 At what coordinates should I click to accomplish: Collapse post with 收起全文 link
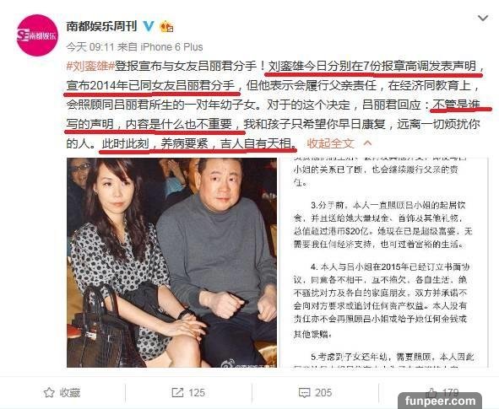click(x=330, y=143)
